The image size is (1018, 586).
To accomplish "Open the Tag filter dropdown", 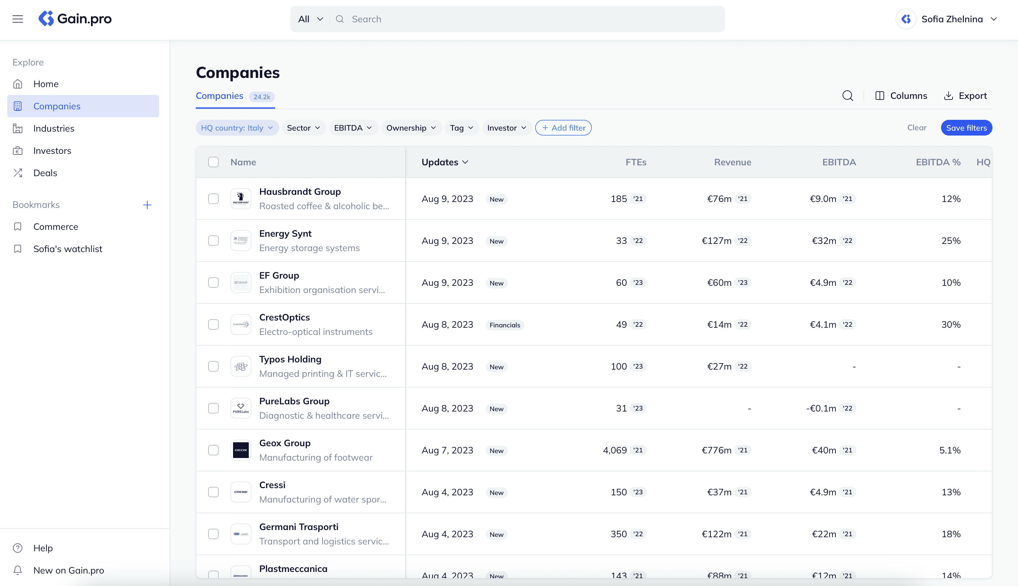I will coord(462,128).
